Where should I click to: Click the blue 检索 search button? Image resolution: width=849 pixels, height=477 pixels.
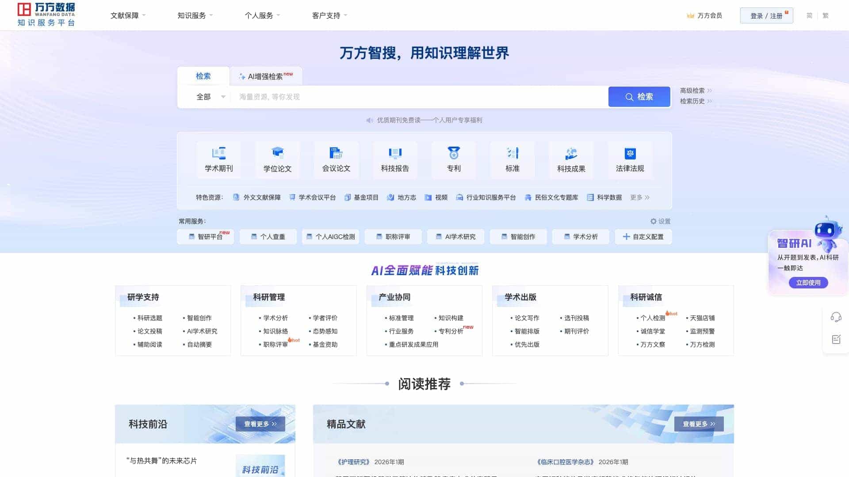coord(639,97)
